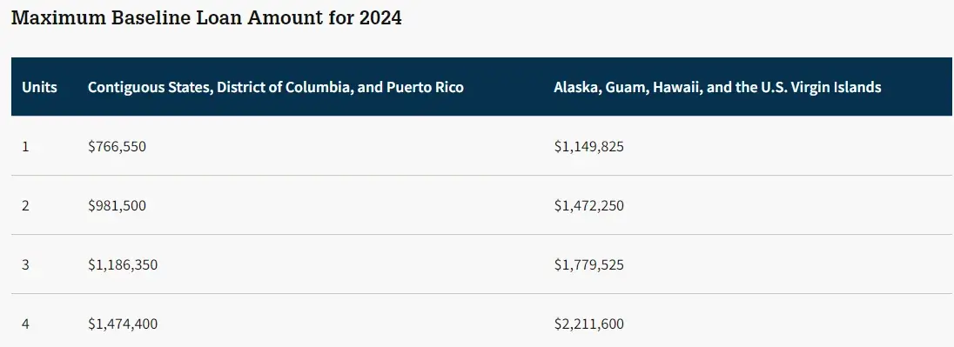Click Contiguous States column header
The image size is (954, 347).
click(276, 87)
